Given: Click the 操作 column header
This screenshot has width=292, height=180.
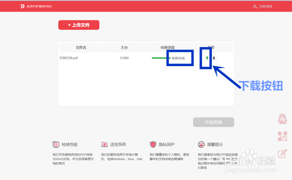Looking at the screenshot, I should 211,47.
